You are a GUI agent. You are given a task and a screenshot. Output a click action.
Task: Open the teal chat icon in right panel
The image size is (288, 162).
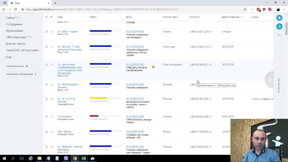pos(279,27)
